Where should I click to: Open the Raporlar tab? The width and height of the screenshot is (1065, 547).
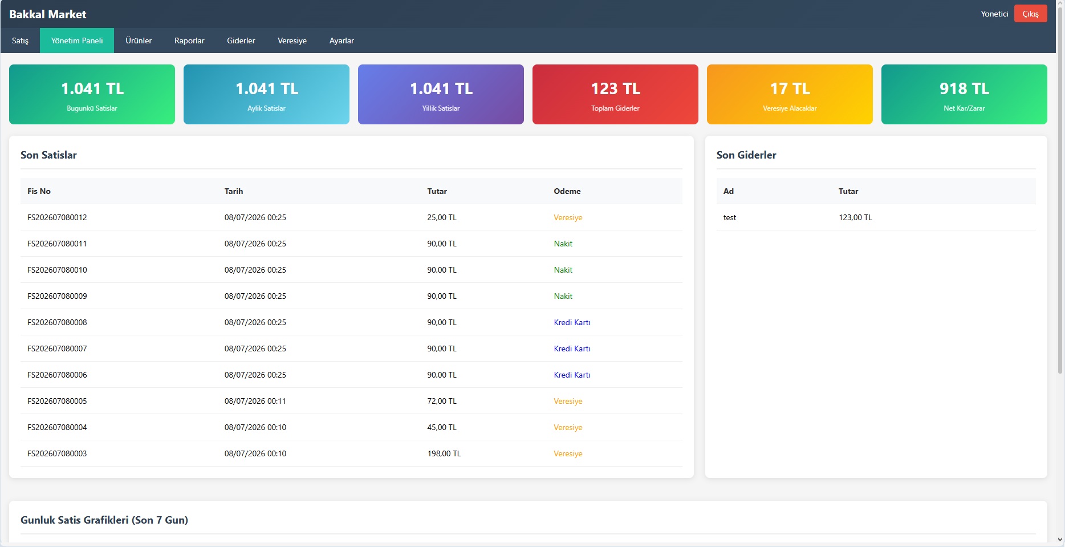[189, 40]
